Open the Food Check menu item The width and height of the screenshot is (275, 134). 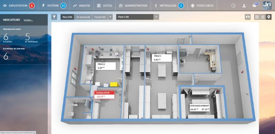(x=202, y=5)
